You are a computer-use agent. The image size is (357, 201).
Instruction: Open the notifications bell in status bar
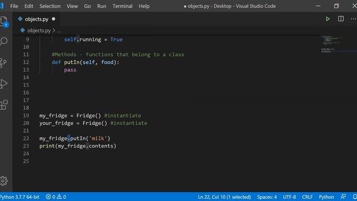[x=355, y=197]
